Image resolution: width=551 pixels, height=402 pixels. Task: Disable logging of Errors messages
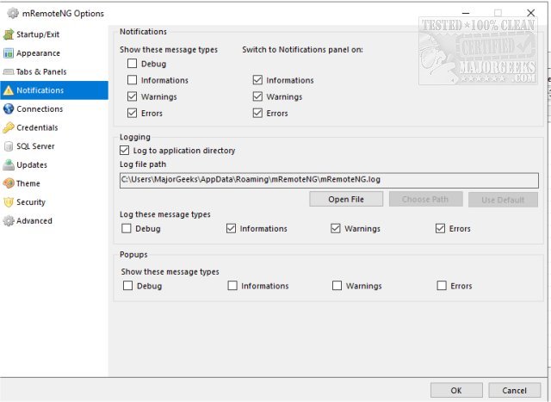pos(440,229)
